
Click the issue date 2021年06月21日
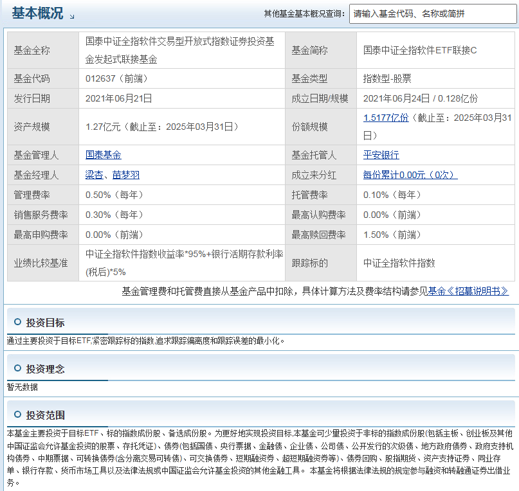pyautogui.click(x=118, y=98)
